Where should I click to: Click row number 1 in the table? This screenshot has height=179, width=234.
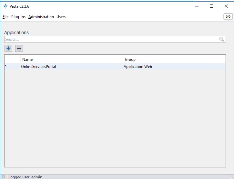tap(6, 67)
